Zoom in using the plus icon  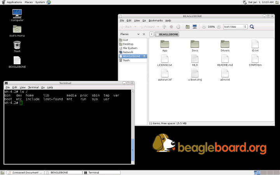(x=219, y=27)
